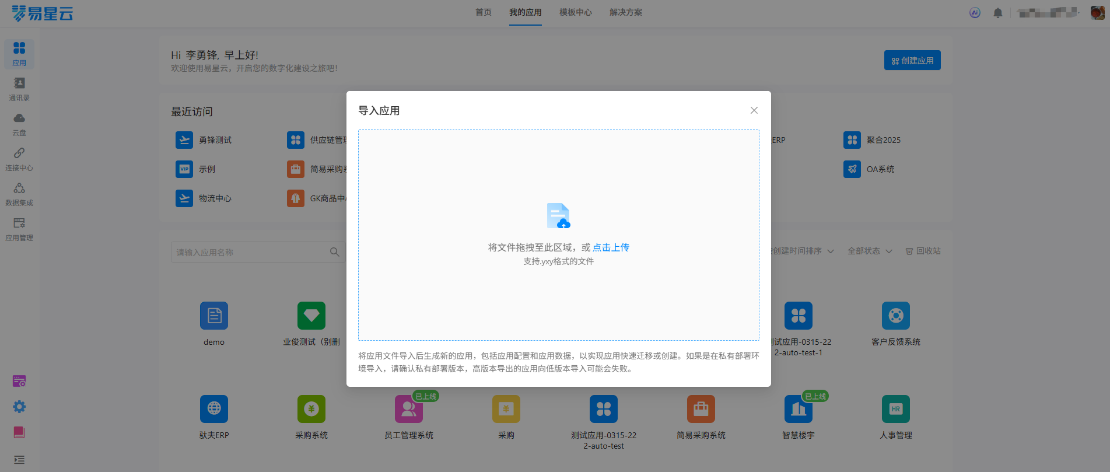Open the 云盘 cloud drive icon
The width and height of the screenshot is (1110, 472).
19,124
